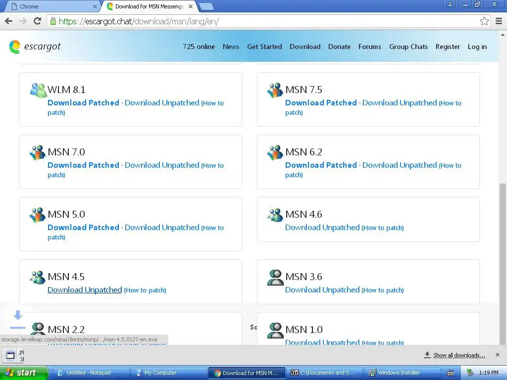Screen dimensions: 507x380
Task: Click Log in in the header
Action: 477,47
